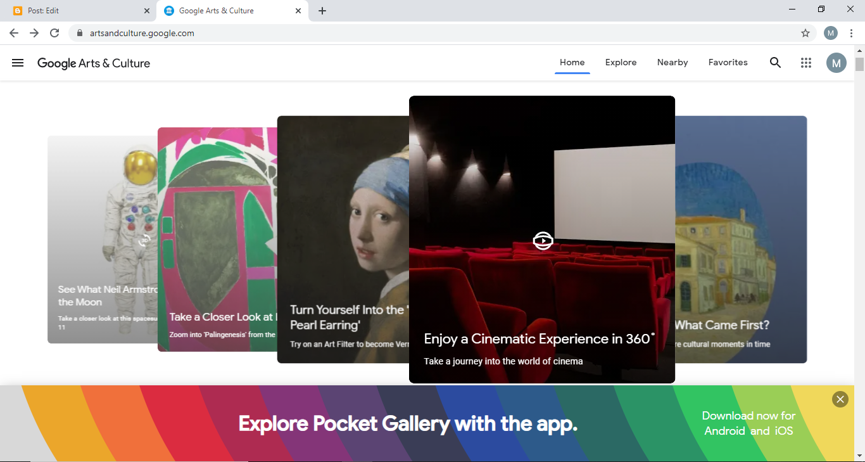865x462 pixels.
Task: Open the search magnifier icon
Action: [775, 63]
